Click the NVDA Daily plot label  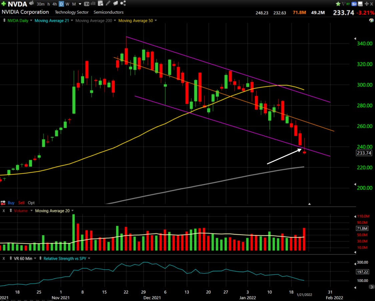click(18, 21)
